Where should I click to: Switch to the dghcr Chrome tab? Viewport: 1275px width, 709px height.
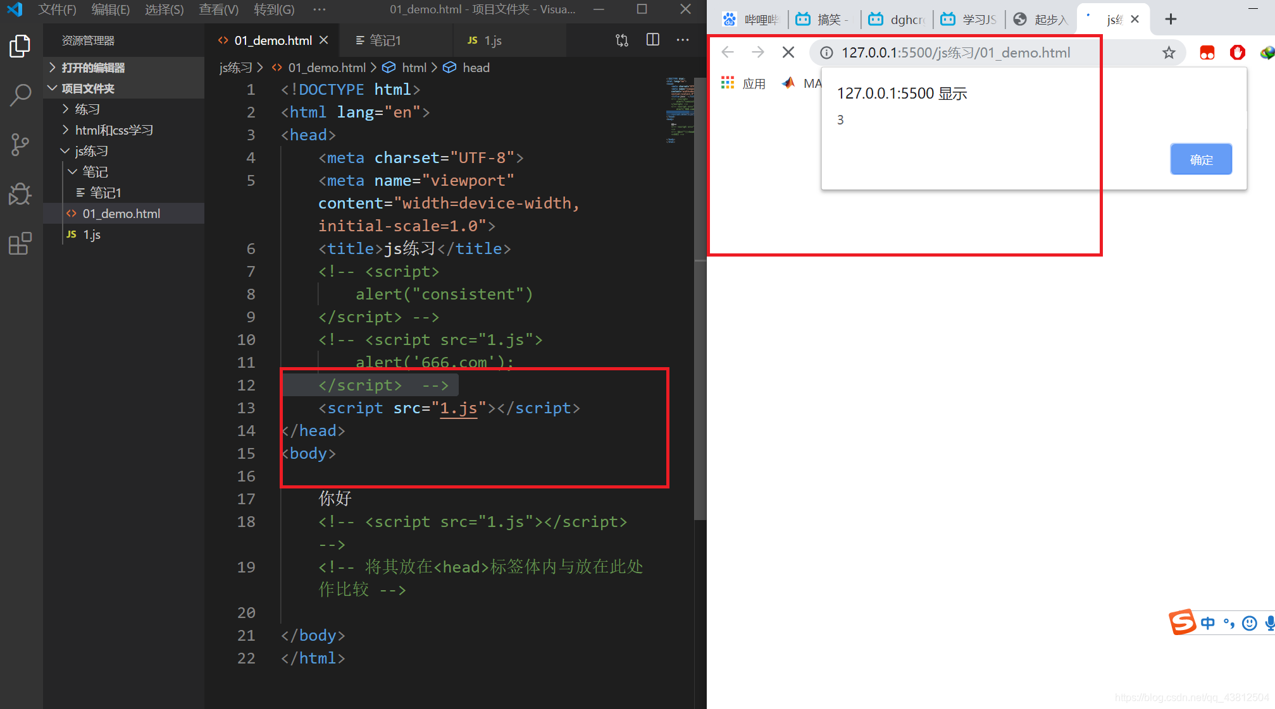897,19
